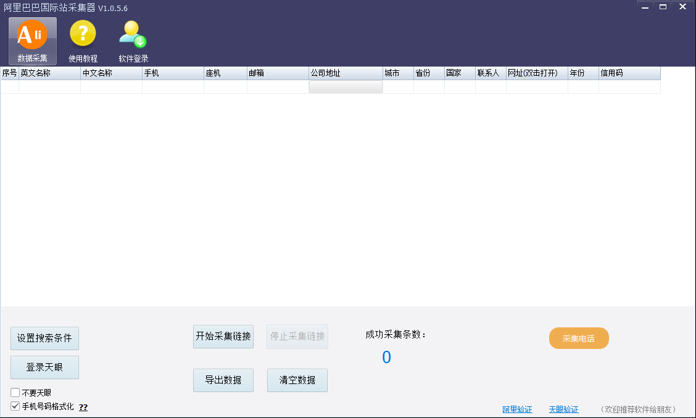Open the 天眼验证 link

(x=564, y=409)
